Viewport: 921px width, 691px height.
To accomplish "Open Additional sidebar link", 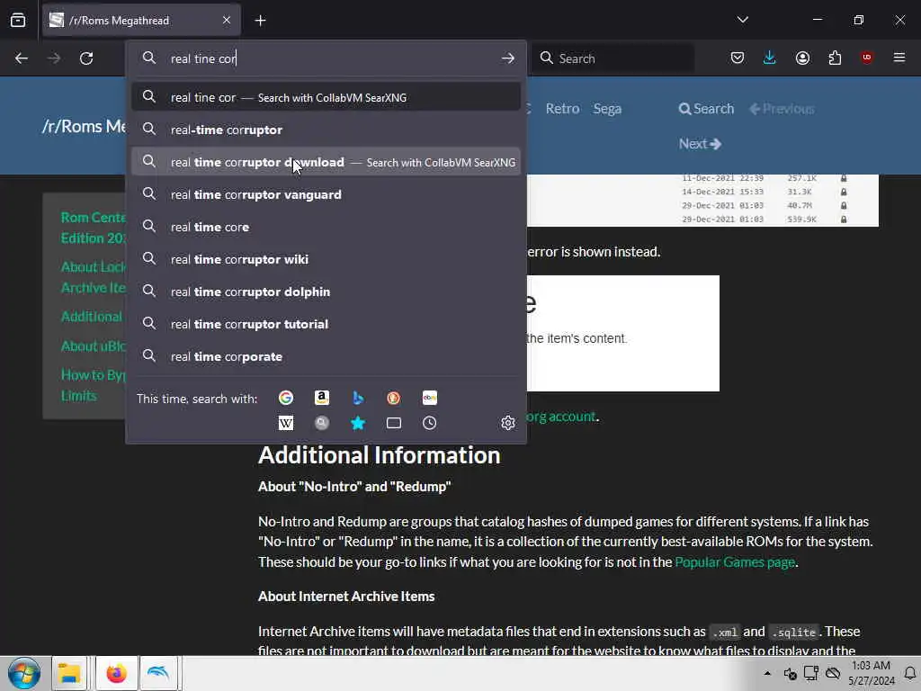I will click(92, 316).
